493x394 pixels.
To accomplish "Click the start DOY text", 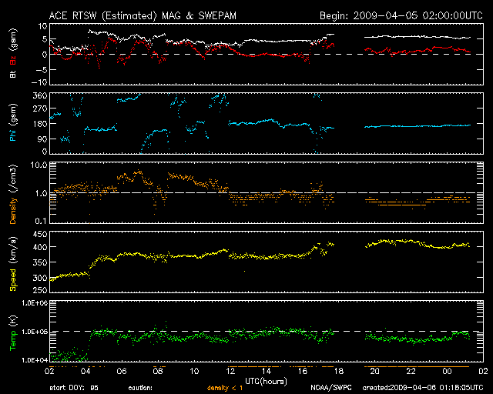I will click(74, 388).
